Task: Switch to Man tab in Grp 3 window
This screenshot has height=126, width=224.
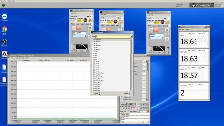Action: click(x=160, y=26)
